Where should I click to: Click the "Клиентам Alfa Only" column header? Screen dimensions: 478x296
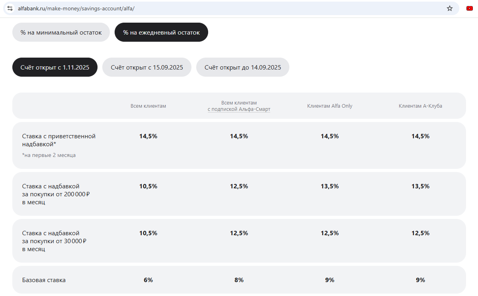tap(330, 106)
